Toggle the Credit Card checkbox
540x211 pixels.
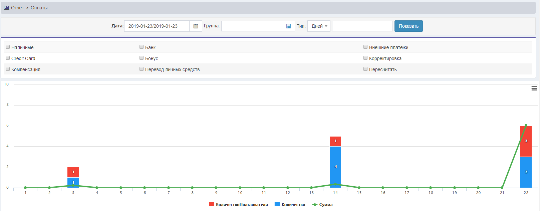tap(8, 58)
